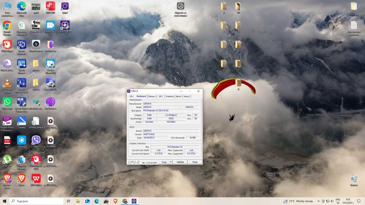
Task: Click the NCT6681 LPCIO value
Action: [171, 122]
